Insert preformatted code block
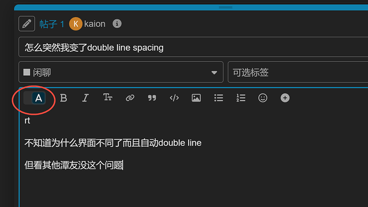The height and width of the screenshot is (207, 368). tap(174, 98)
